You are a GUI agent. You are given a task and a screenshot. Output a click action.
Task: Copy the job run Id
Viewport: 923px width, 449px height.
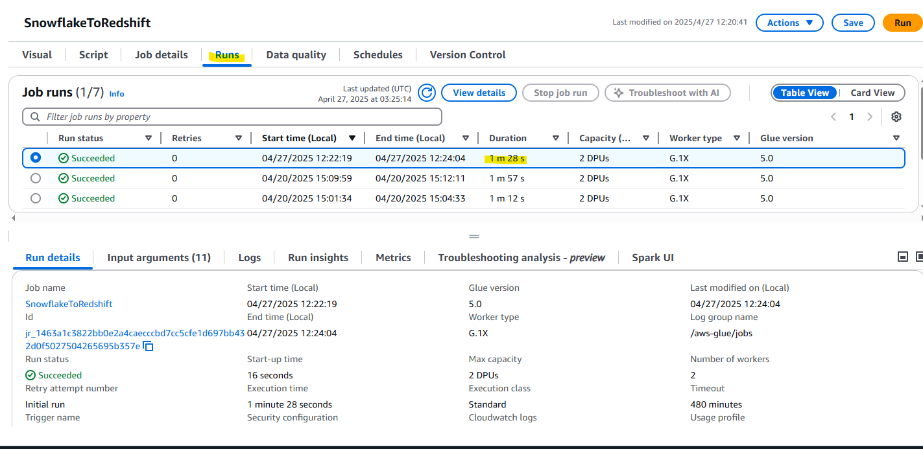pos(148,347)
